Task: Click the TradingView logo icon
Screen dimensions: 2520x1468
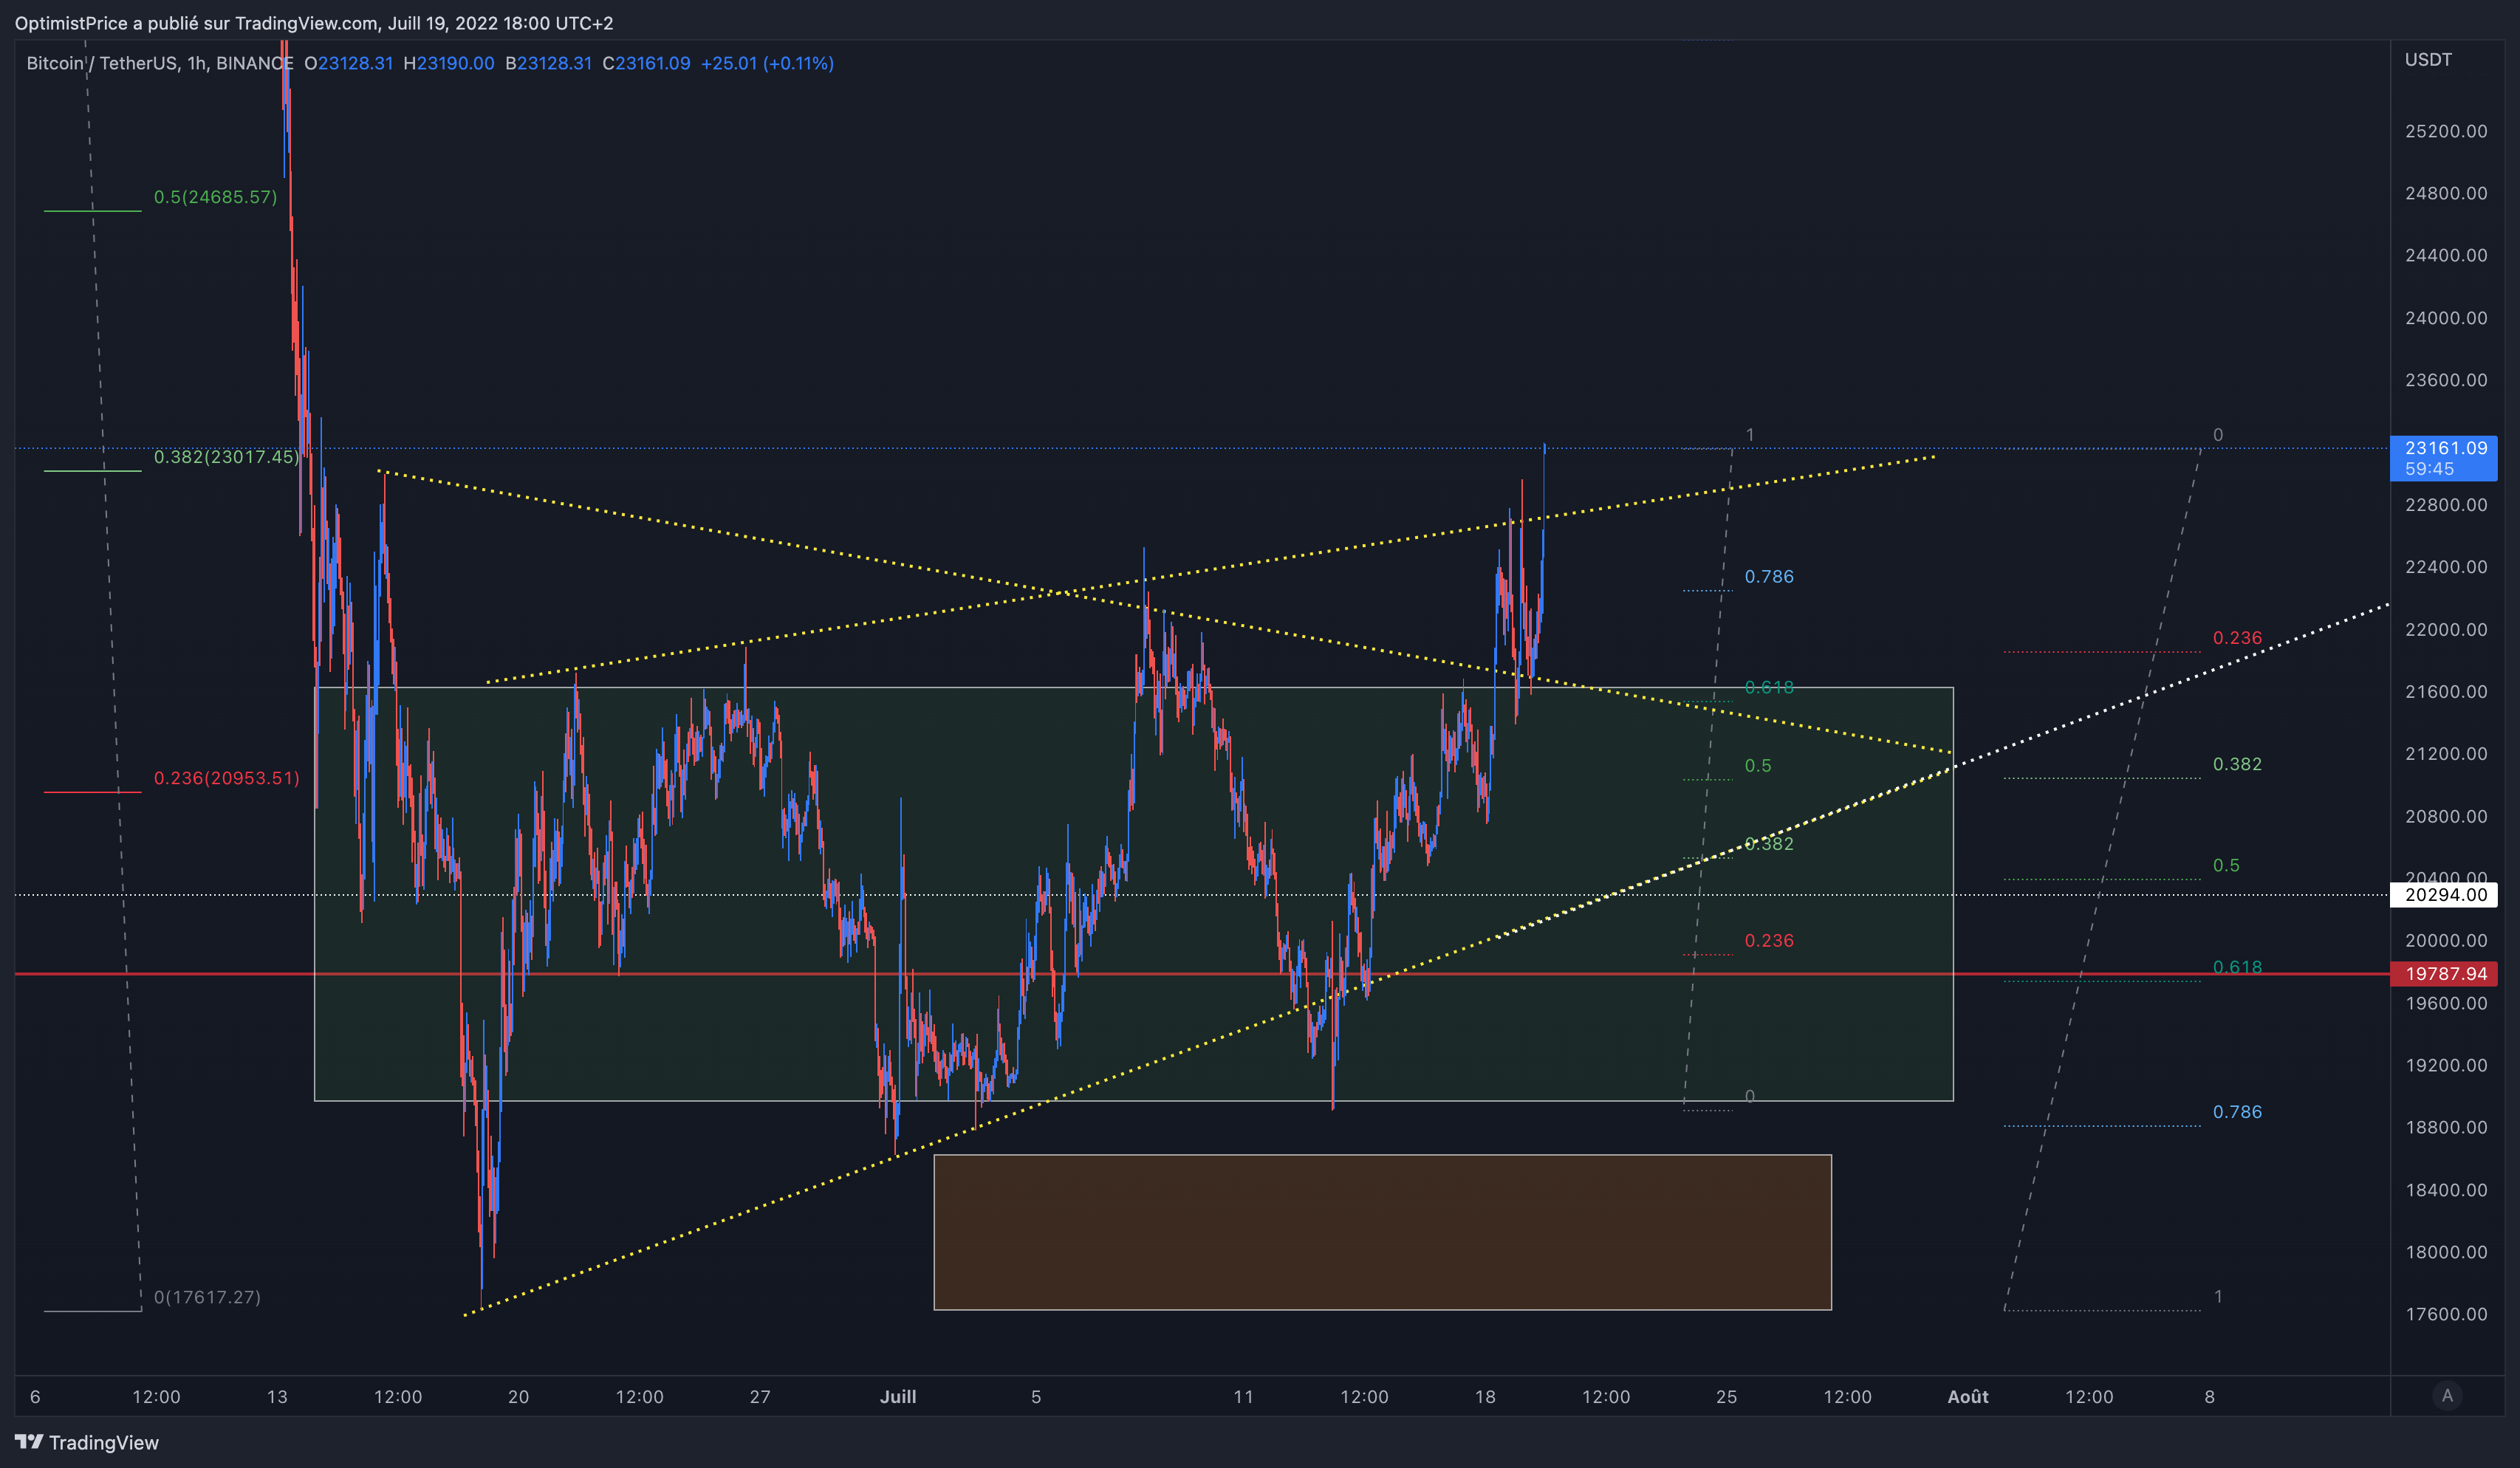Action: click(29, 1442)
